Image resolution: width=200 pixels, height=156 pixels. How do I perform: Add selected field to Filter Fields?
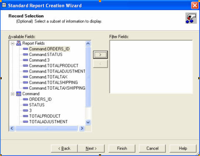(x=100, y=55)
